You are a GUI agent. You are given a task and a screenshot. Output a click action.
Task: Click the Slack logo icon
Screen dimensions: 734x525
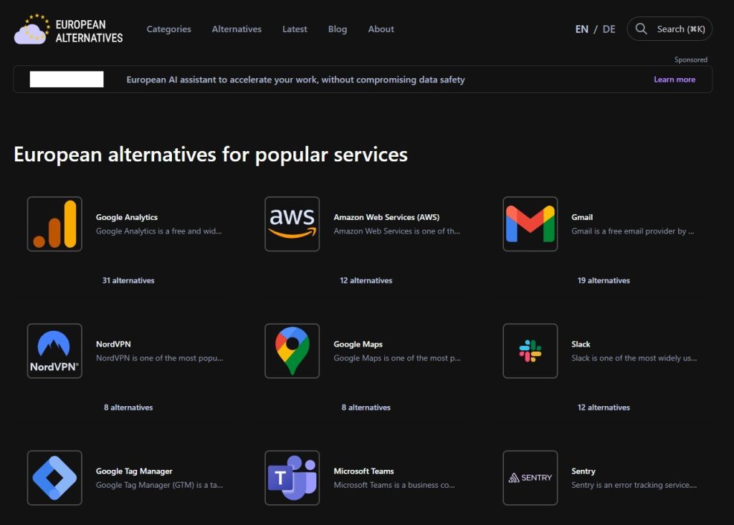click(530, 351)
